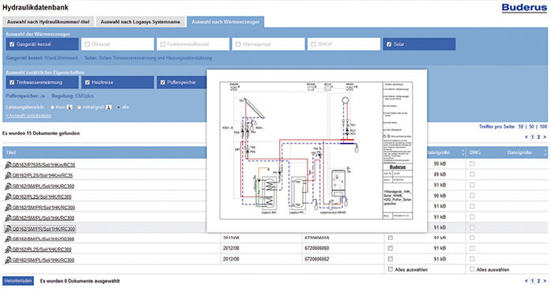Show 50 results per page
Screen dimensions: 551x296
[x=531, y=126]
